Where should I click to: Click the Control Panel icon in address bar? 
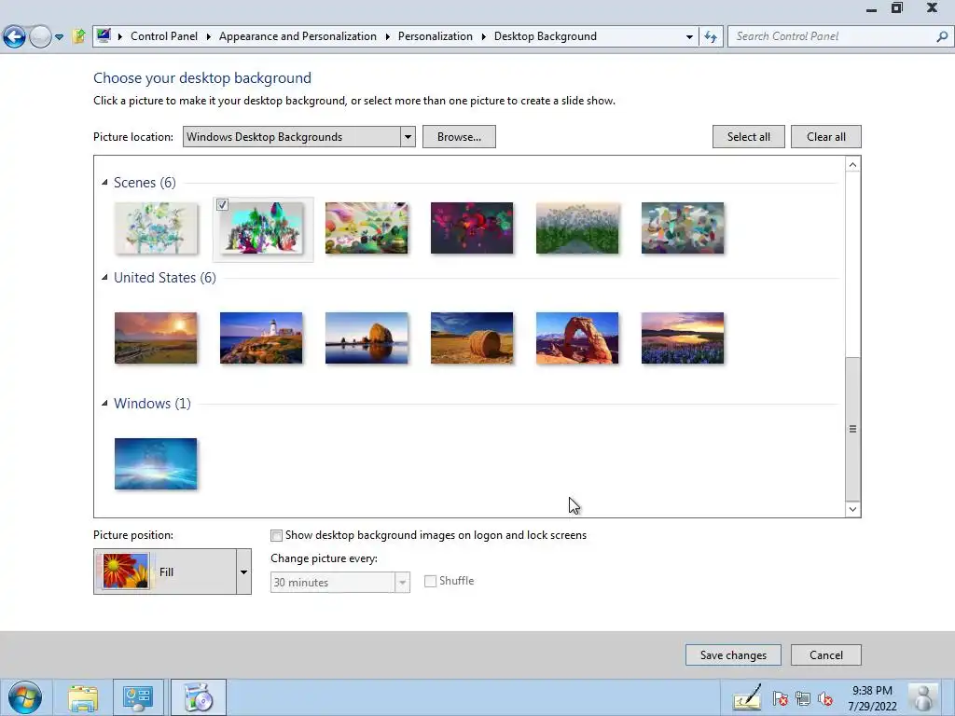(104, 35)
